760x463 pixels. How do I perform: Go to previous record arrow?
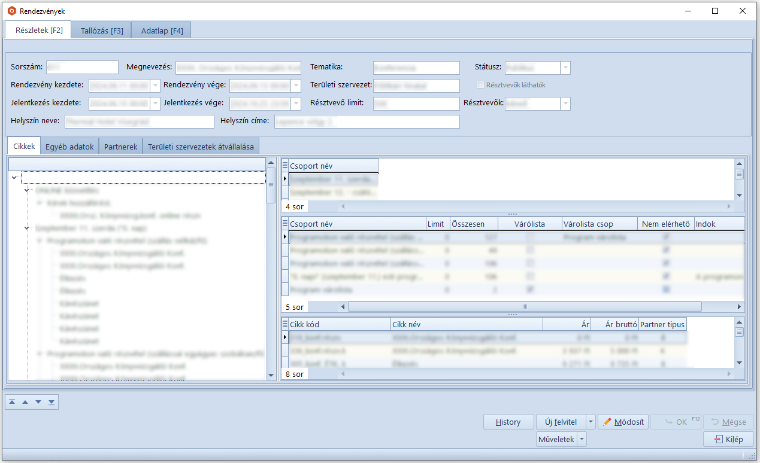pyautogui.click(x=25, y=402)
